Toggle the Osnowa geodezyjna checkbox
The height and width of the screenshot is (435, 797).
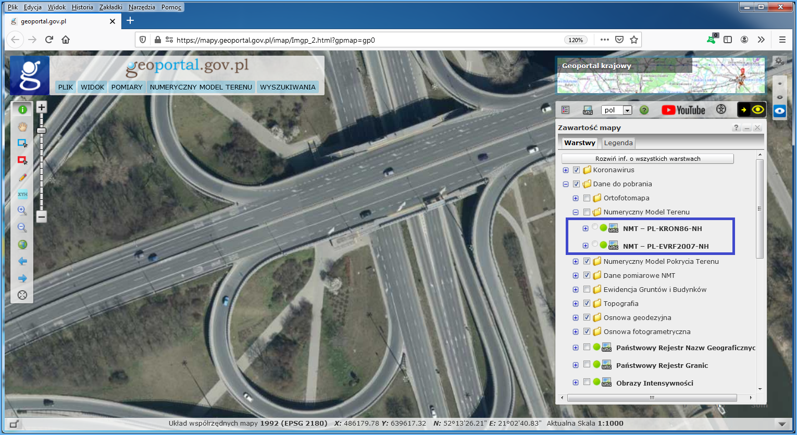tap(587, 317)
